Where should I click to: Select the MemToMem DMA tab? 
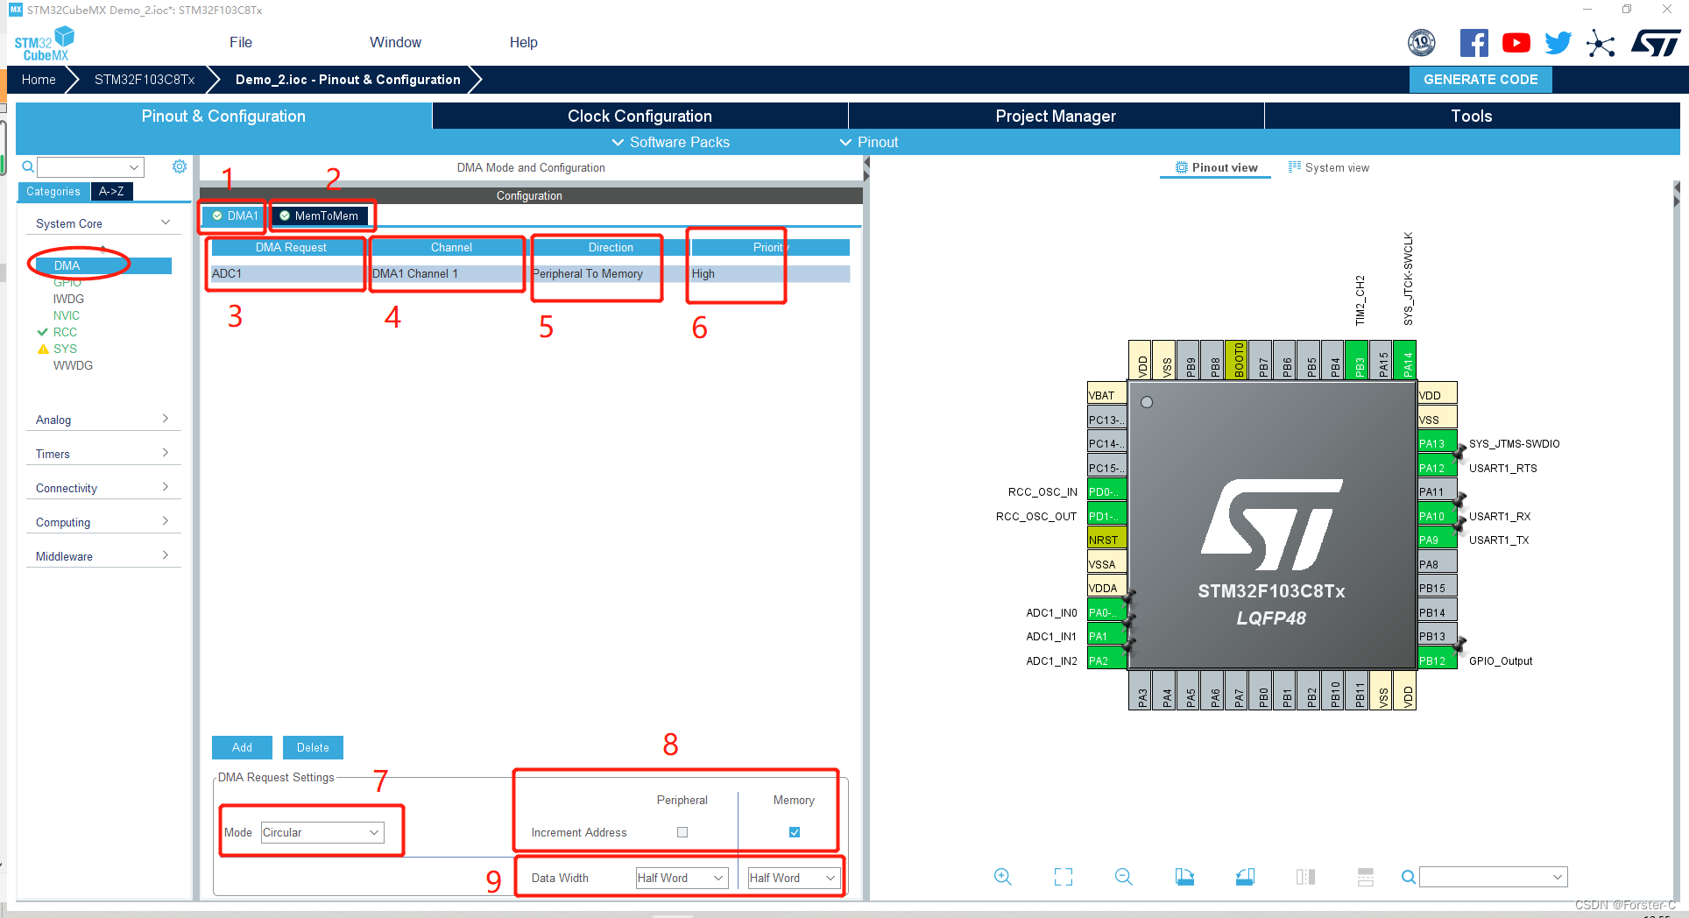click(320, 215)
